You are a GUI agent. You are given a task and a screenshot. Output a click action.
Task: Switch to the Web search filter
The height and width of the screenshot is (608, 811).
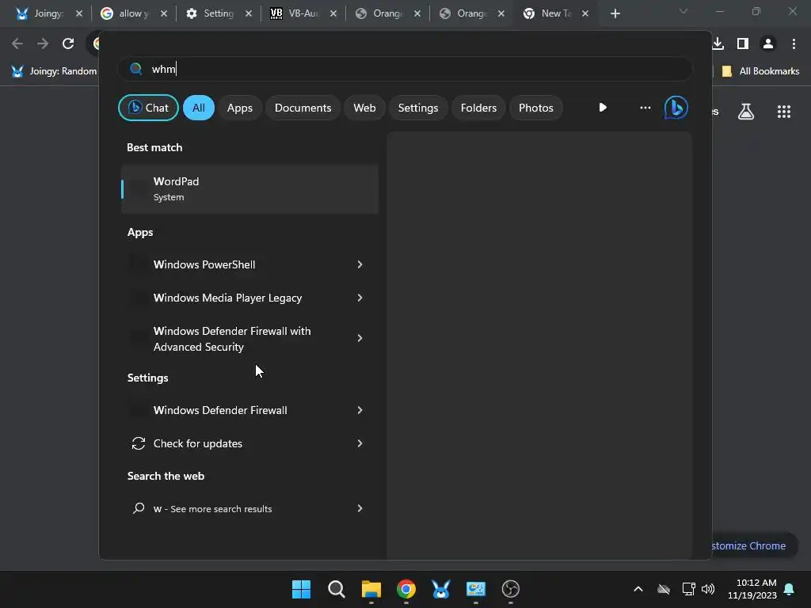pos(364,108)
